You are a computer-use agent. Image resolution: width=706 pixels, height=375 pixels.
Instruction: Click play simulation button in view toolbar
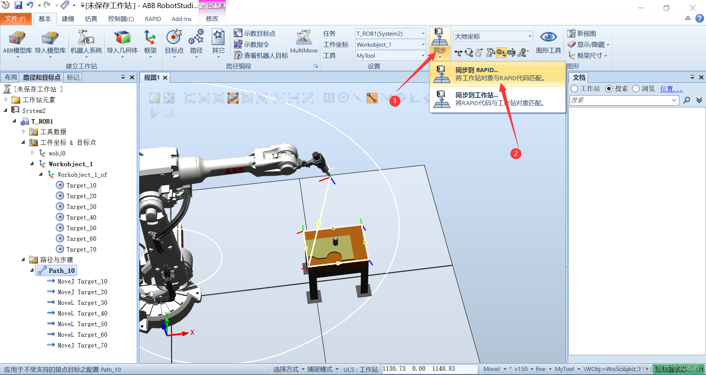155,113
